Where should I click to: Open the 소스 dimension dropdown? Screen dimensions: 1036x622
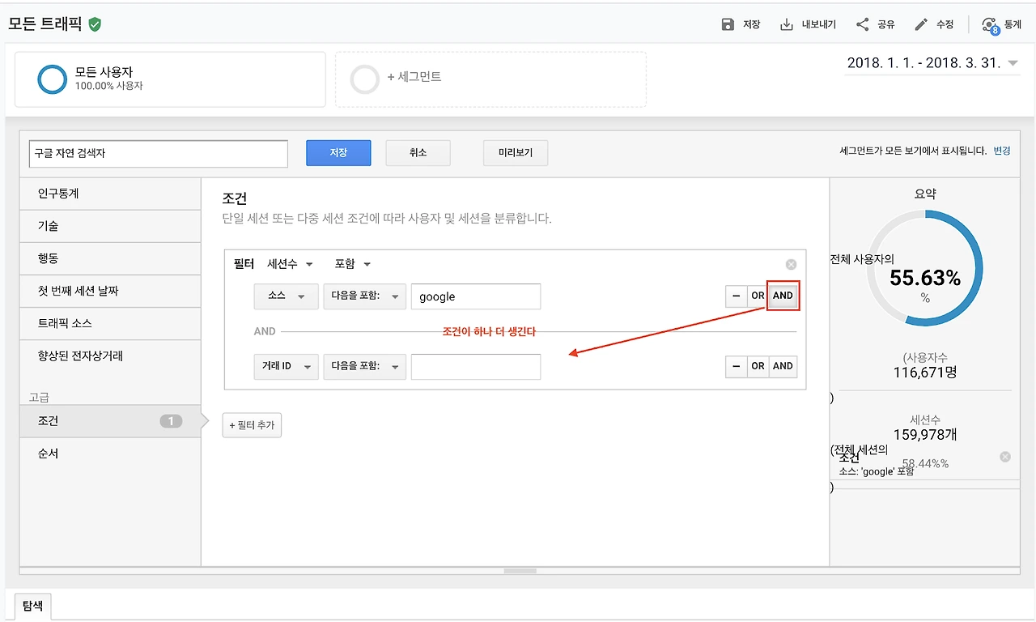pos(286,296)
